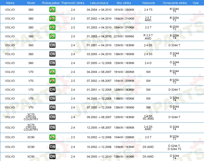Select the body cell 2.4 D5 XC AWD
Viewport: 204px width, 161px height.
[x=148, y=117]
